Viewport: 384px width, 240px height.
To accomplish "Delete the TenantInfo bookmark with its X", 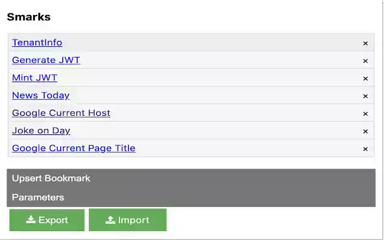I will point(365,43).
